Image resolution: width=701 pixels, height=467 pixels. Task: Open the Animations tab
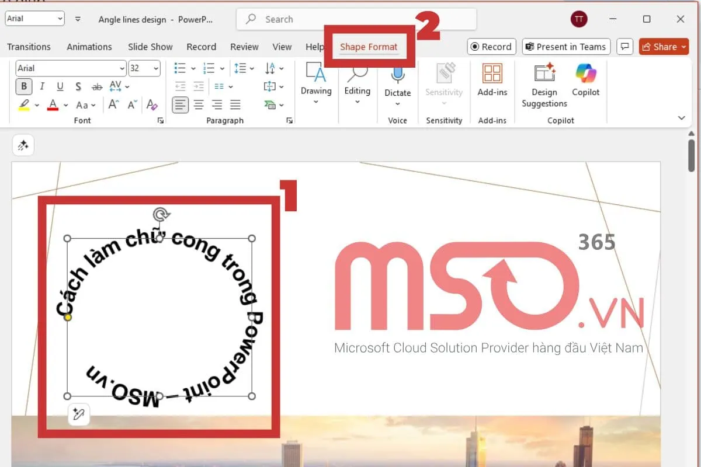coord(89,47)
